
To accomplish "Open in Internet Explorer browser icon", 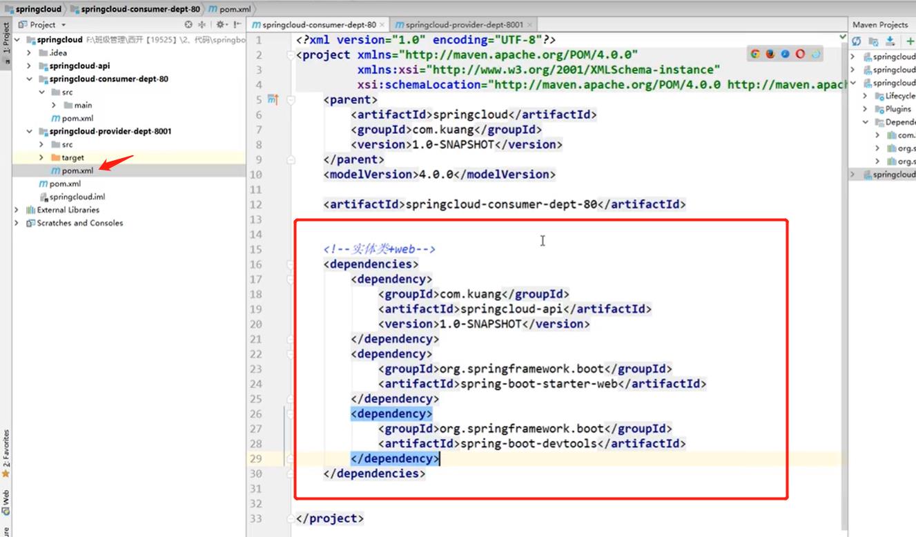I will point(816,54).
